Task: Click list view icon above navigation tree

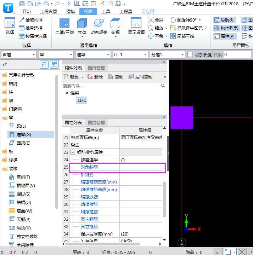Action: coord(44,64)
